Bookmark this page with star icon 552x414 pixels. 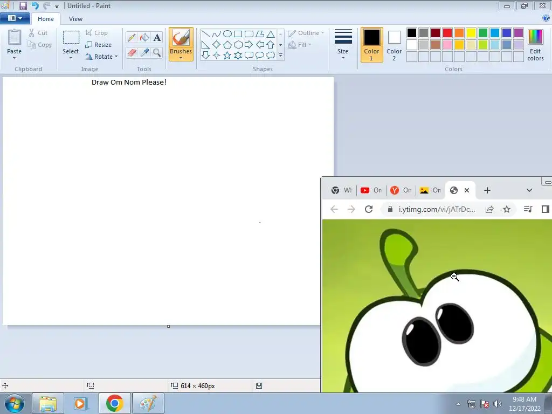(x=507, y=209)
